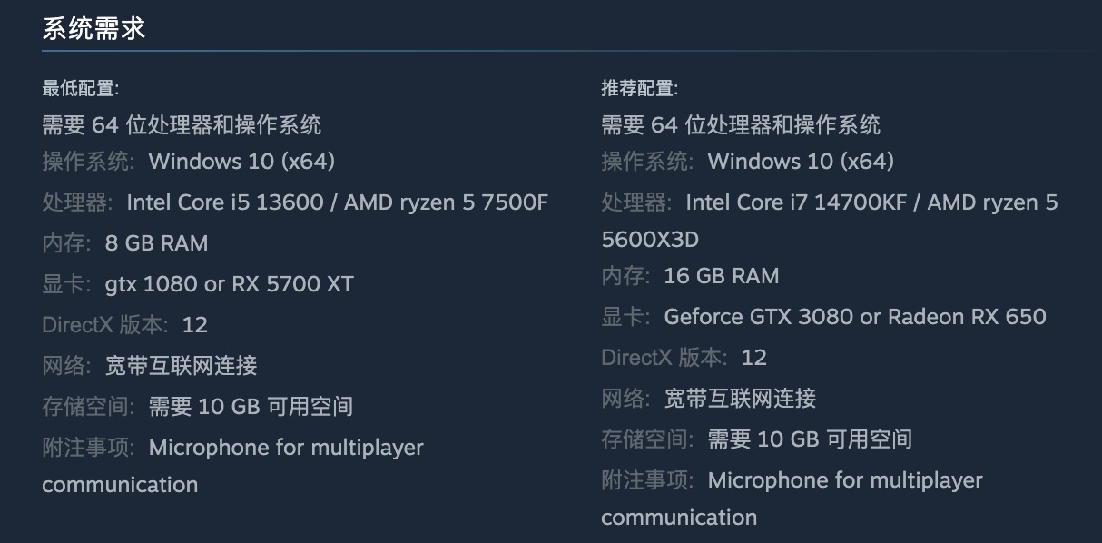Select the 8 GB RAM value

click(x=156, y=243)
